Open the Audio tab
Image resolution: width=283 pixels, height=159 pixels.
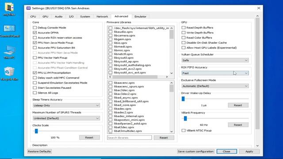tap(59, 16)
